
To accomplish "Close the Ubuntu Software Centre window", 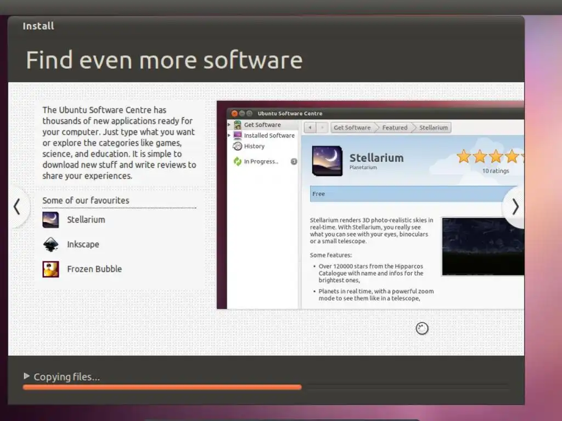I will coord(234,113).
